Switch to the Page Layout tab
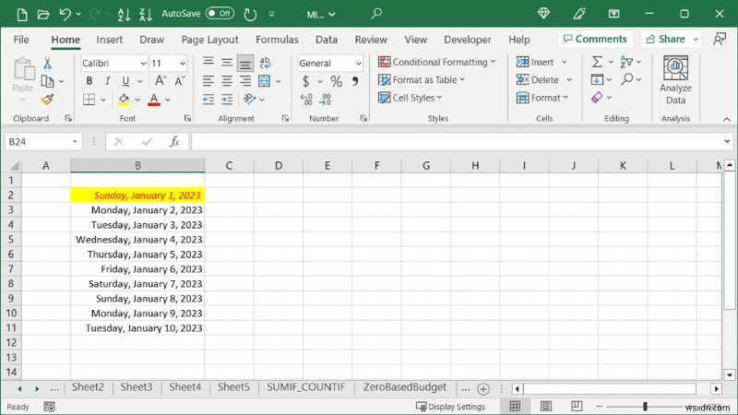This screenshot has height=415, width=738. (x=210, y=40)
